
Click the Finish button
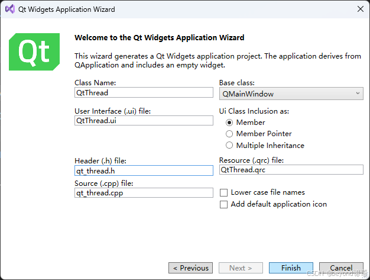point(291,268)
